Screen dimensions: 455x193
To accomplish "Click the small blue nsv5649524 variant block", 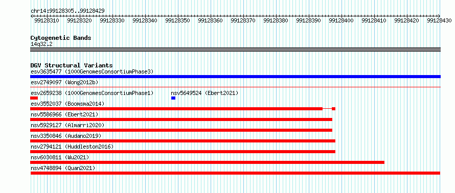I will click(x=173, y=98).
